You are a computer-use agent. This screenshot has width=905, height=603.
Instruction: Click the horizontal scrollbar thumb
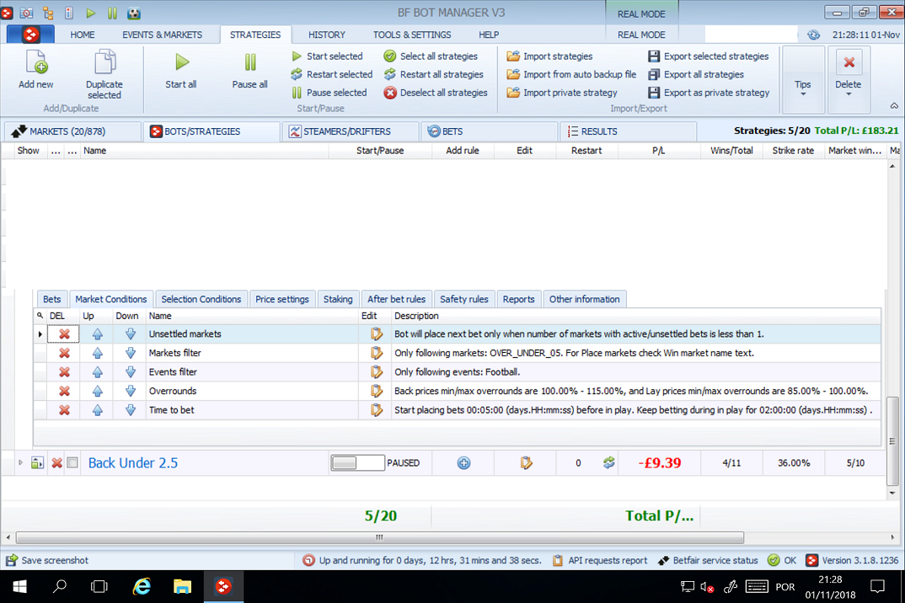tap(380, 538)
